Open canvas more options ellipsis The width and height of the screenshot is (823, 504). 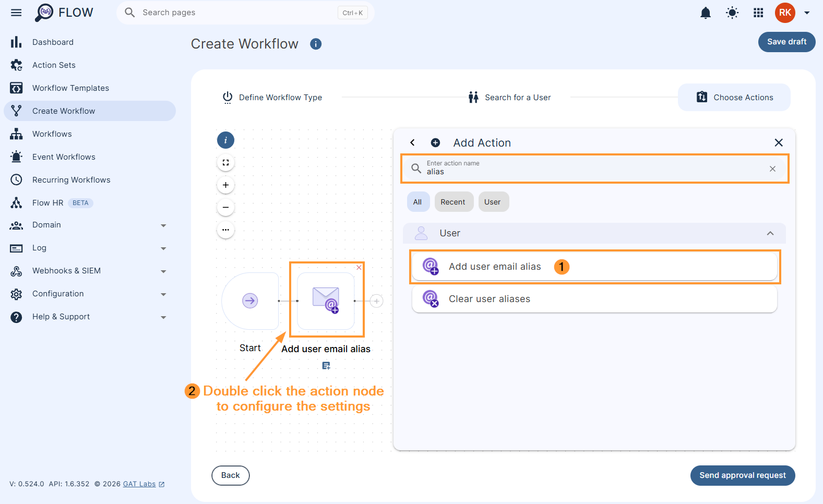tap(225, 230)
